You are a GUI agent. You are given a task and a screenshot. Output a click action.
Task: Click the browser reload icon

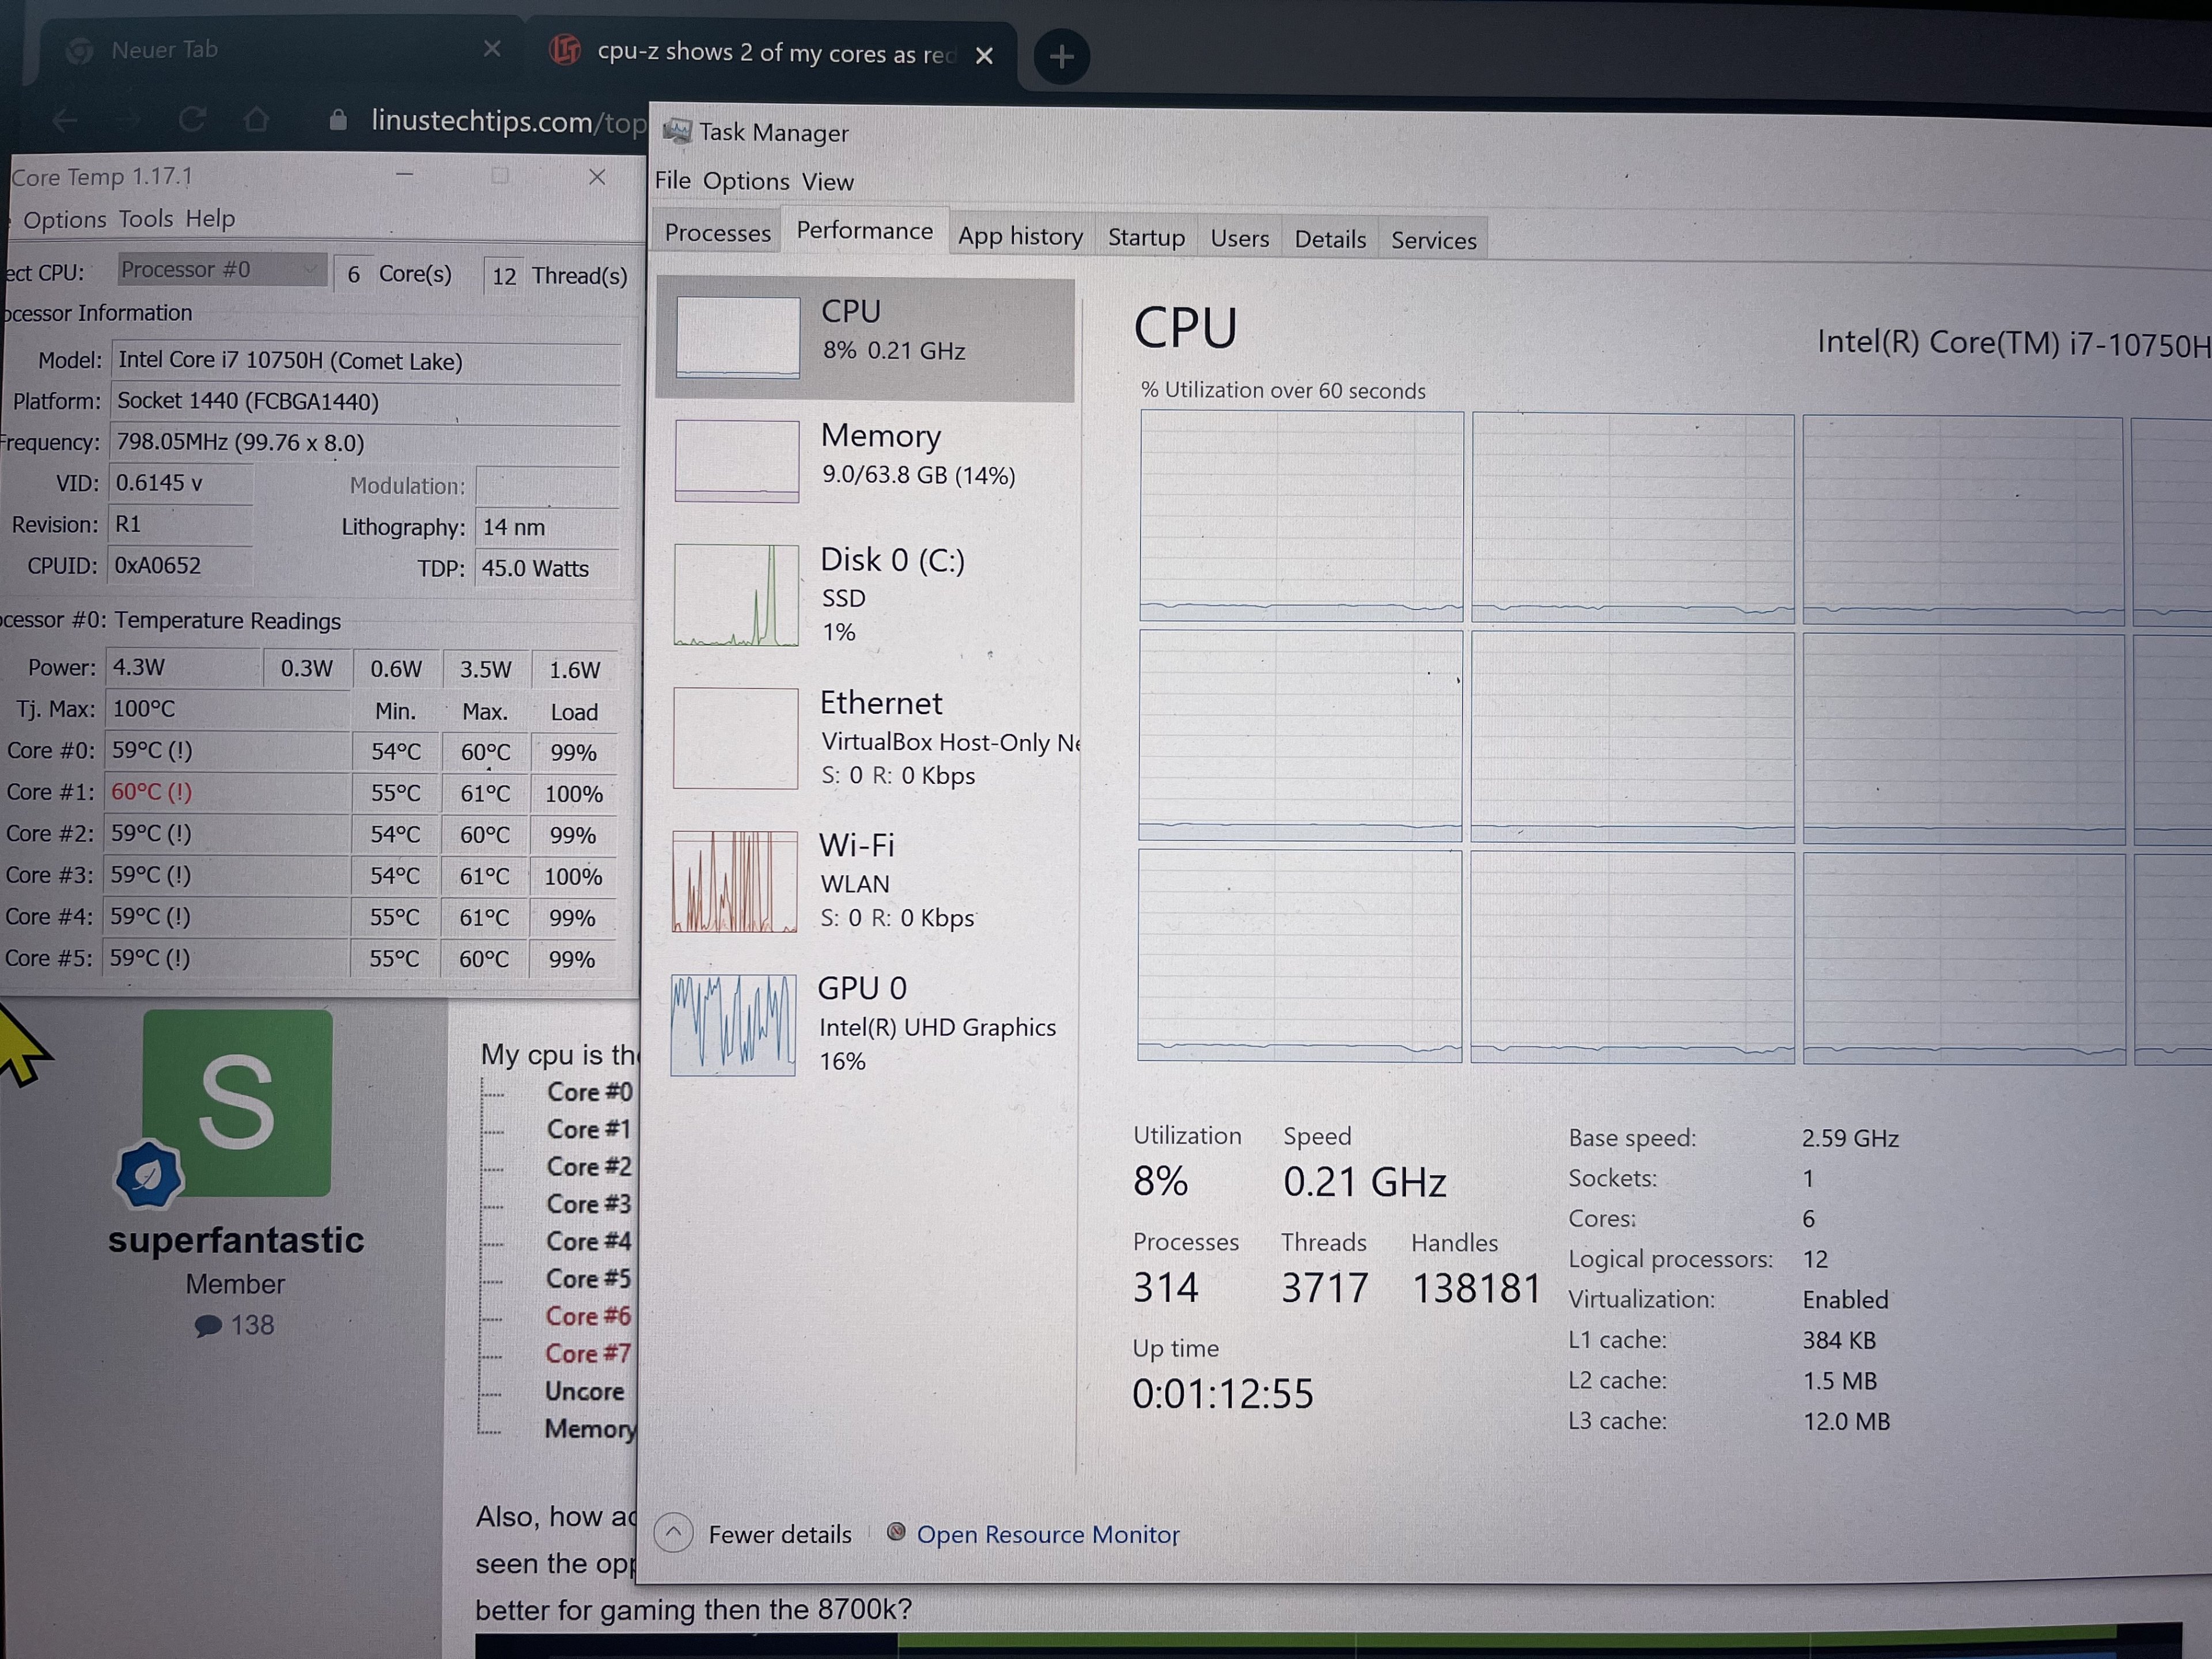[192, 120]
